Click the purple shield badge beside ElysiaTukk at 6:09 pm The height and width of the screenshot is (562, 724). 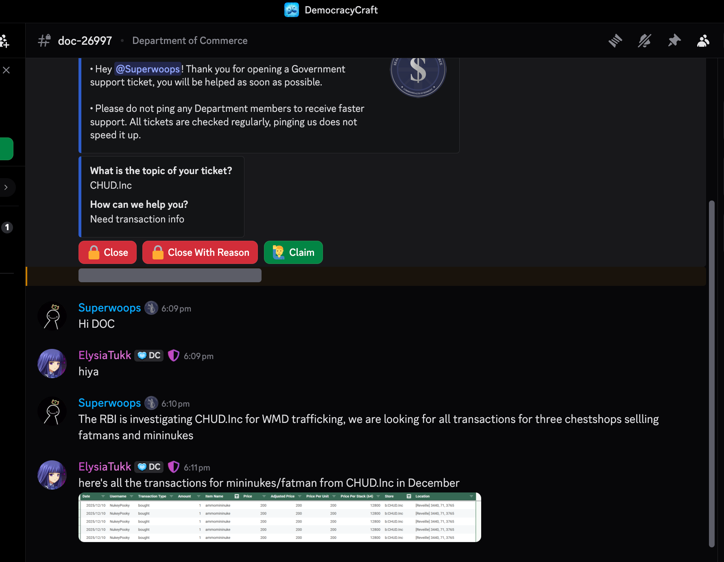pos(174,356)
